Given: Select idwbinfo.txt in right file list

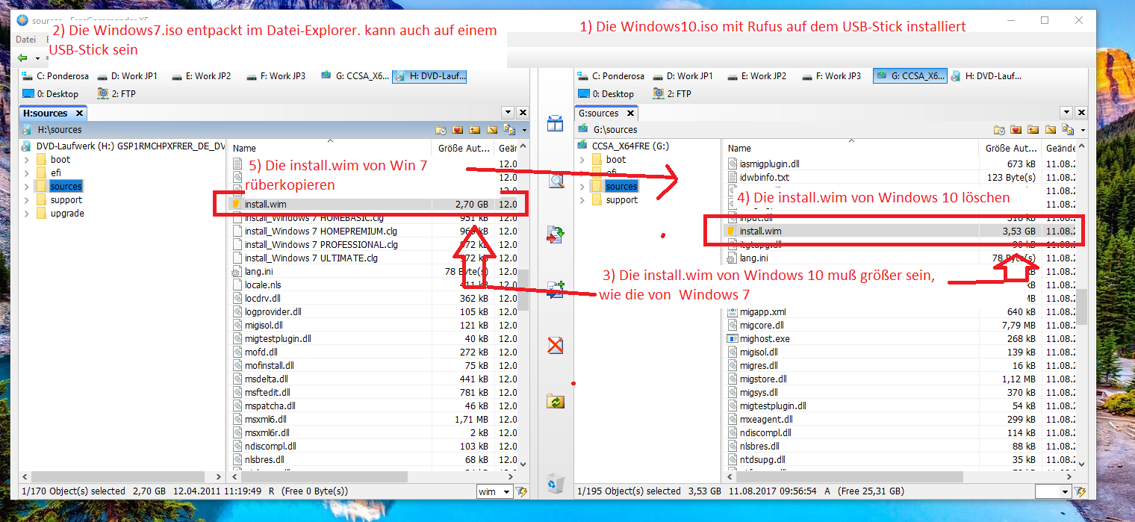Looking at the screenshot, I should (765, 177).
